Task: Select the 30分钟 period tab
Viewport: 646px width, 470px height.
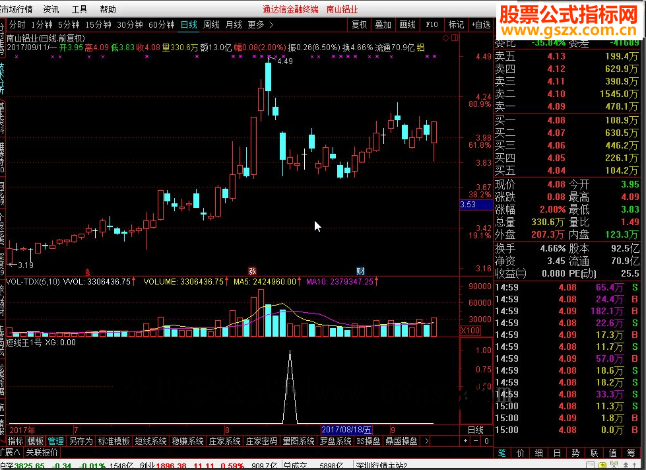Action: click(x=130, y=24)
